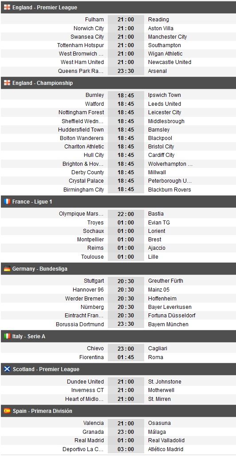Click the Germany flag icon for Bundesliga

[7, 269]
